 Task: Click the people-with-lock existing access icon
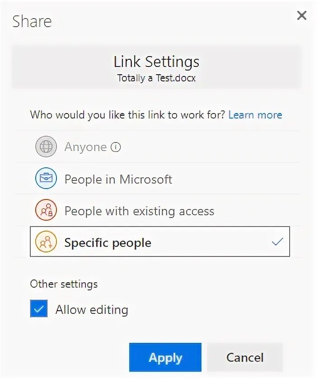(46, 210)
